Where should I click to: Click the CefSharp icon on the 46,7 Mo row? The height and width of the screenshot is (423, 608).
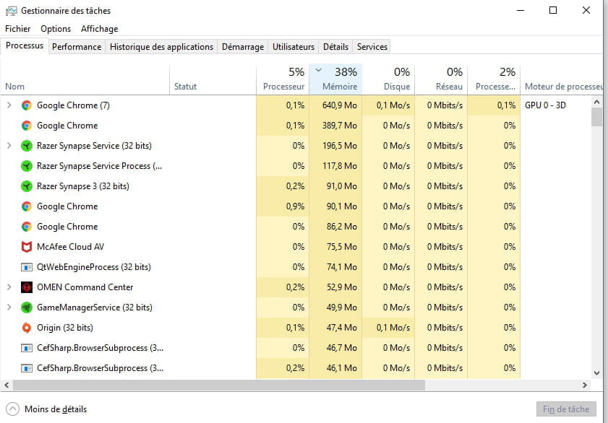pyautogui.click(x=26, y=348)
